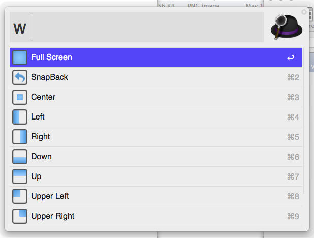Select the Center result row
The image size is (314, 238).
[152, 97]
